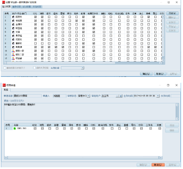Screen dimensions: 183x169
Task: Click the 可见 column header in the top grid
Action: 35,14
